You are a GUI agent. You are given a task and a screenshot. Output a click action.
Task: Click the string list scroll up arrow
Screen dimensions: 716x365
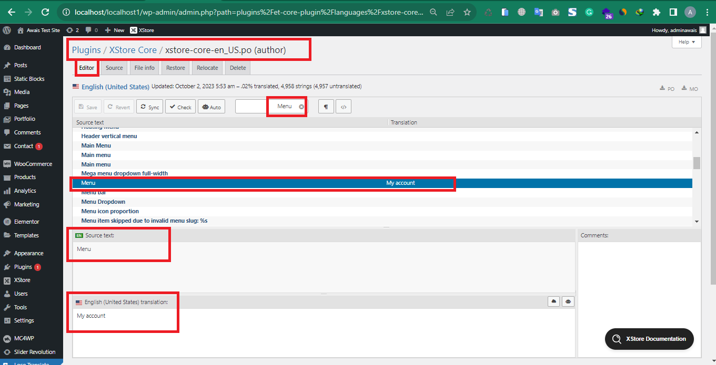697,133
